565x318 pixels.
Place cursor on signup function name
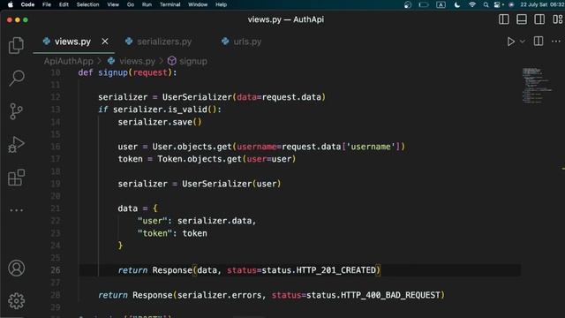[113, 72]
